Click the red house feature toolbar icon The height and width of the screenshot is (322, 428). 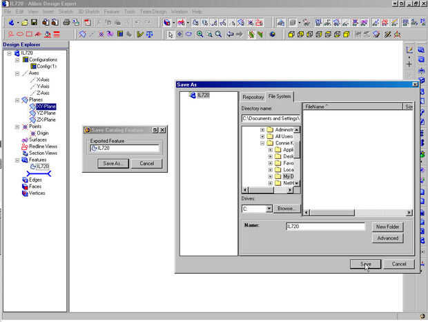pyautogui.click(x=260, y=22)
